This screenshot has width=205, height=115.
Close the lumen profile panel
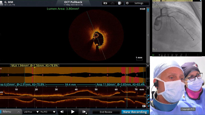[148, 66]
